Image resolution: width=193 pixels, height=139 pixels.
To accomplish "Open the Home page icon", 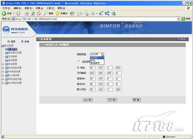I will coord(39,13).
